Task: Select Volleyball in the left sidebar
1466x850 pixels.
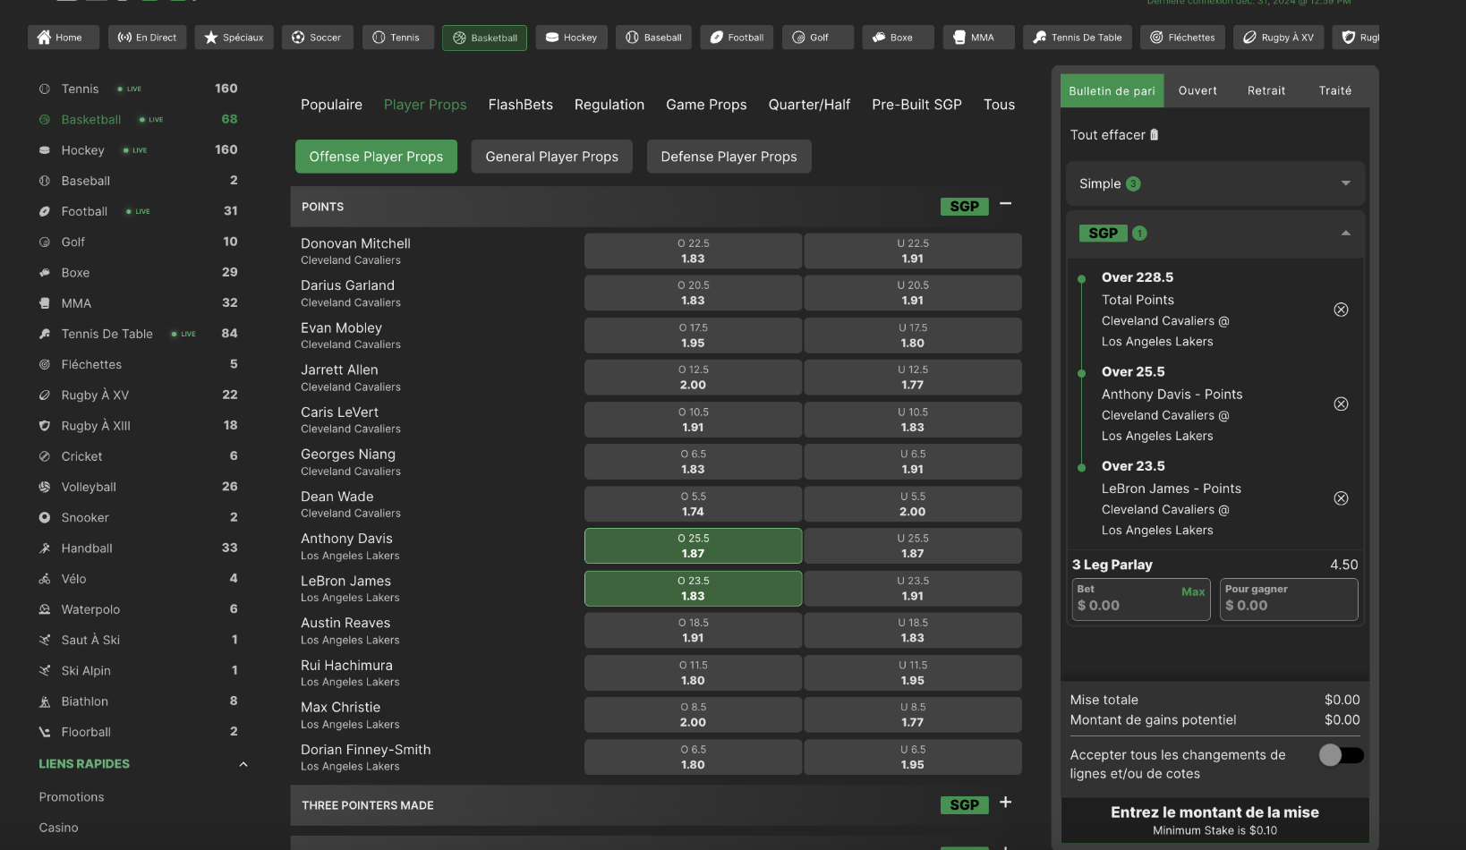Action: click(89, 487)
